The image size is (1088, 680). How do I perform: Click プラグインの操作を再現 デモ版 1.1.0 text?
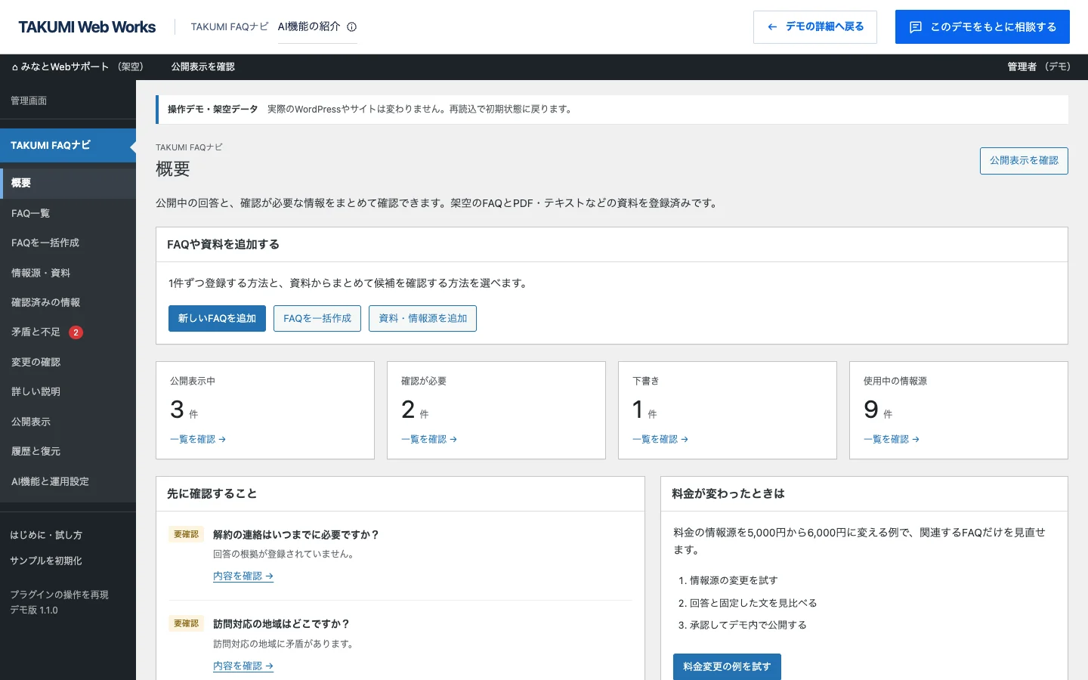(x=59, y=602)
